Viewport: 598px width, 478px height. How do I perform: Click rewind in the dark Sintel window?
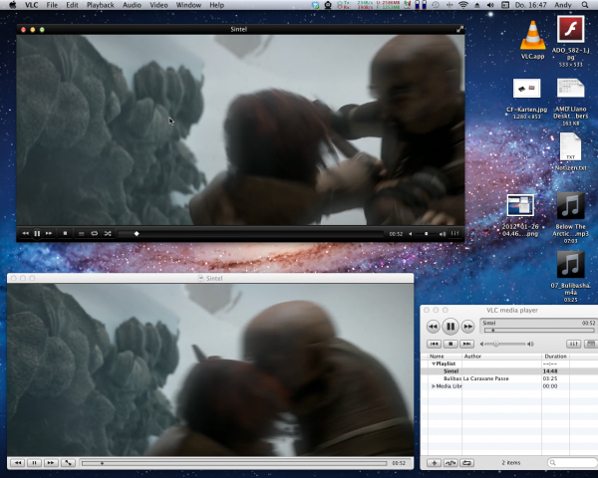coord(25,233)
